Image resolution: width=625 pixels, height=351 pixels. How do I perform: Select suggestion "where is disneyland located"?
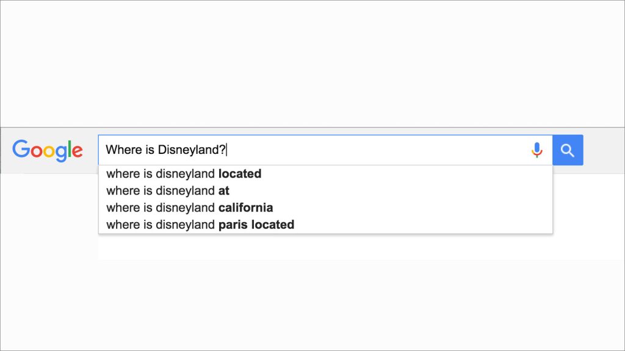[x=183, y=174]
